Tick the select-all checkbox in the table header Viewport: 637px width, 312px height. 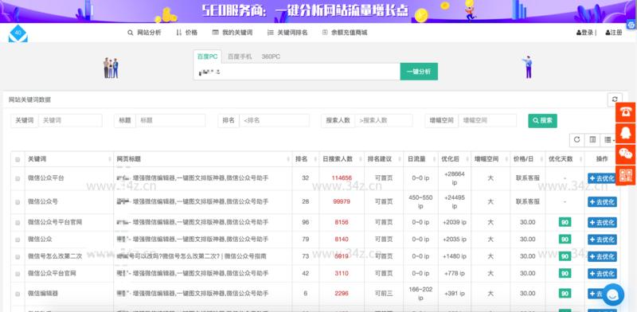pos(18,160)
